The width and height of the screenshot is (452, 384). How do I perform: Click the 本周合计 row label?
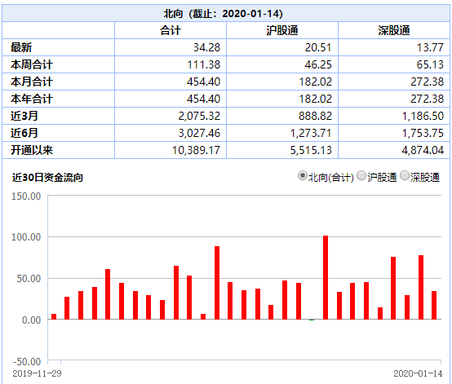point(32,64)
